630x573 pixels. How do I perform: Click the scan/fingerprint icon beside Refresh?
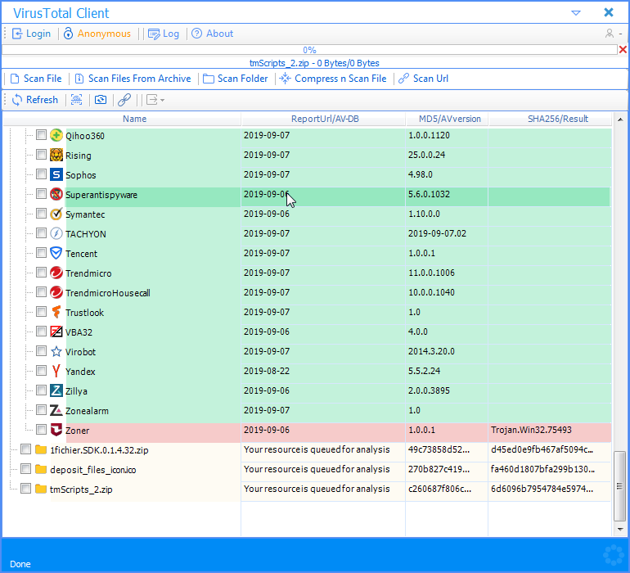[76, 100]
